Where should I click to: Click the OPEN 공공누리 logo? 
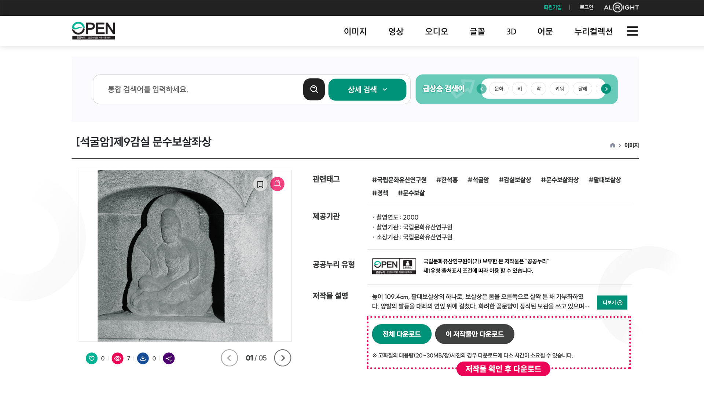tap(93, 31)
